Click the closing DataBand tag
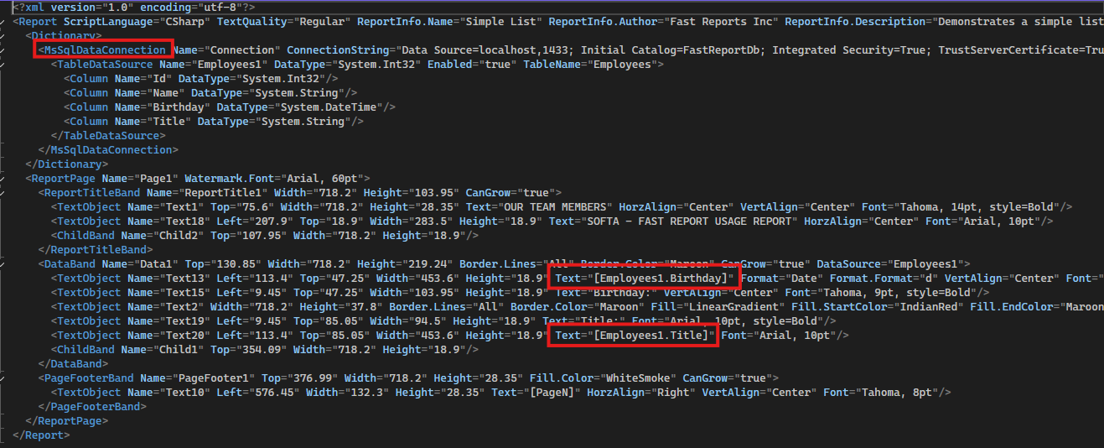 (73, 364)
